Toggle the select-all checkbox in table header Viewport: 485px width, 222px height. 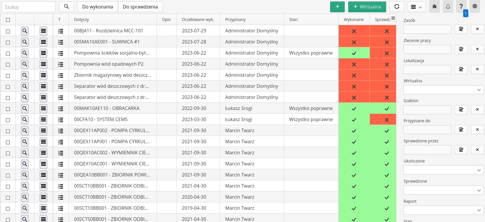pyautogui.click(x=8, y=20)
